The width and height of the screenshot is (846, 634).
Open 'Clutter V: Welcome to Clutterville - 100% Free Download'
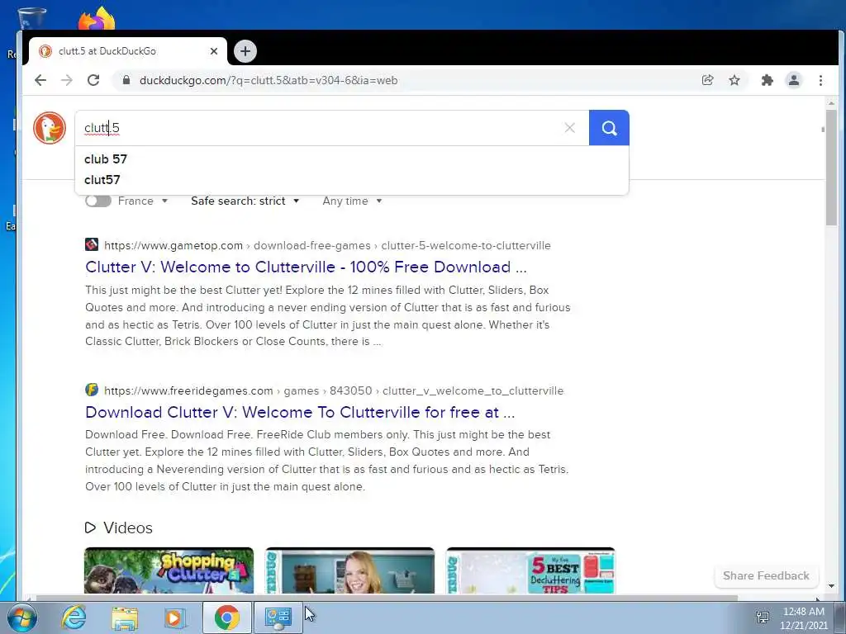point(306,267)
